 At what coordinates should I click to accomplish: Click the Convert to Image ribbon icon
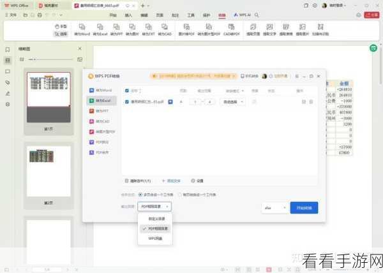tap(132, 29)
